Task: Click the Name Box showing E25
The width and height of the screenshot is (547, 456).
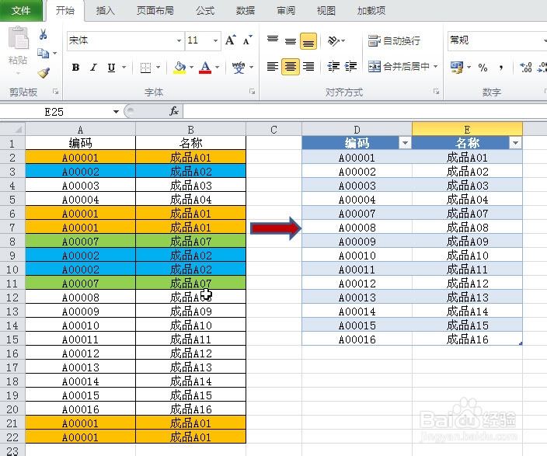Action: (54, 112)
